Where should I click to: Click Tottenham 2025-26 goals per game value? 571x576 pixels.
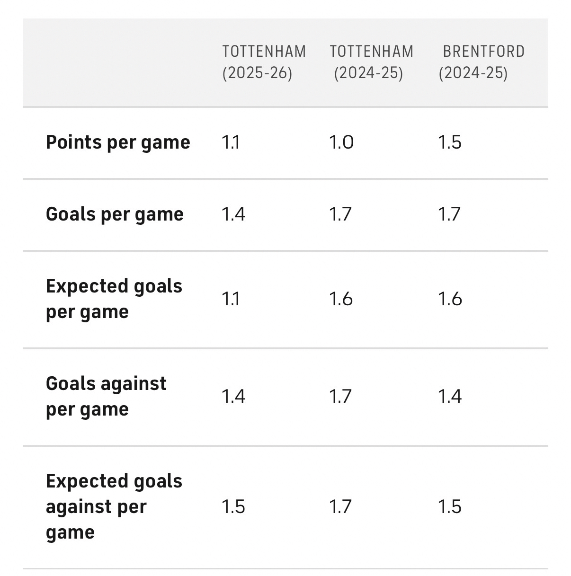click(233, 214)
